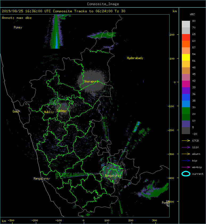Click the 67CB yellow arrow legend icon
The height and width of the screenshot is (224, 206).
[186, 140]
